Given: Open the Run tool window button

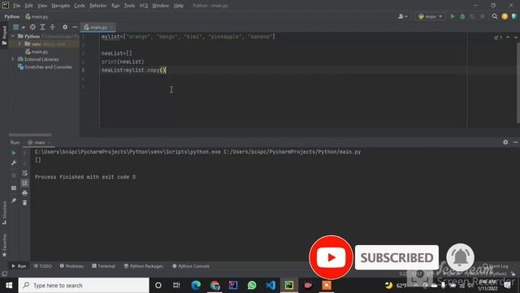Looking at the screenshot, I should tap(19, 266).
